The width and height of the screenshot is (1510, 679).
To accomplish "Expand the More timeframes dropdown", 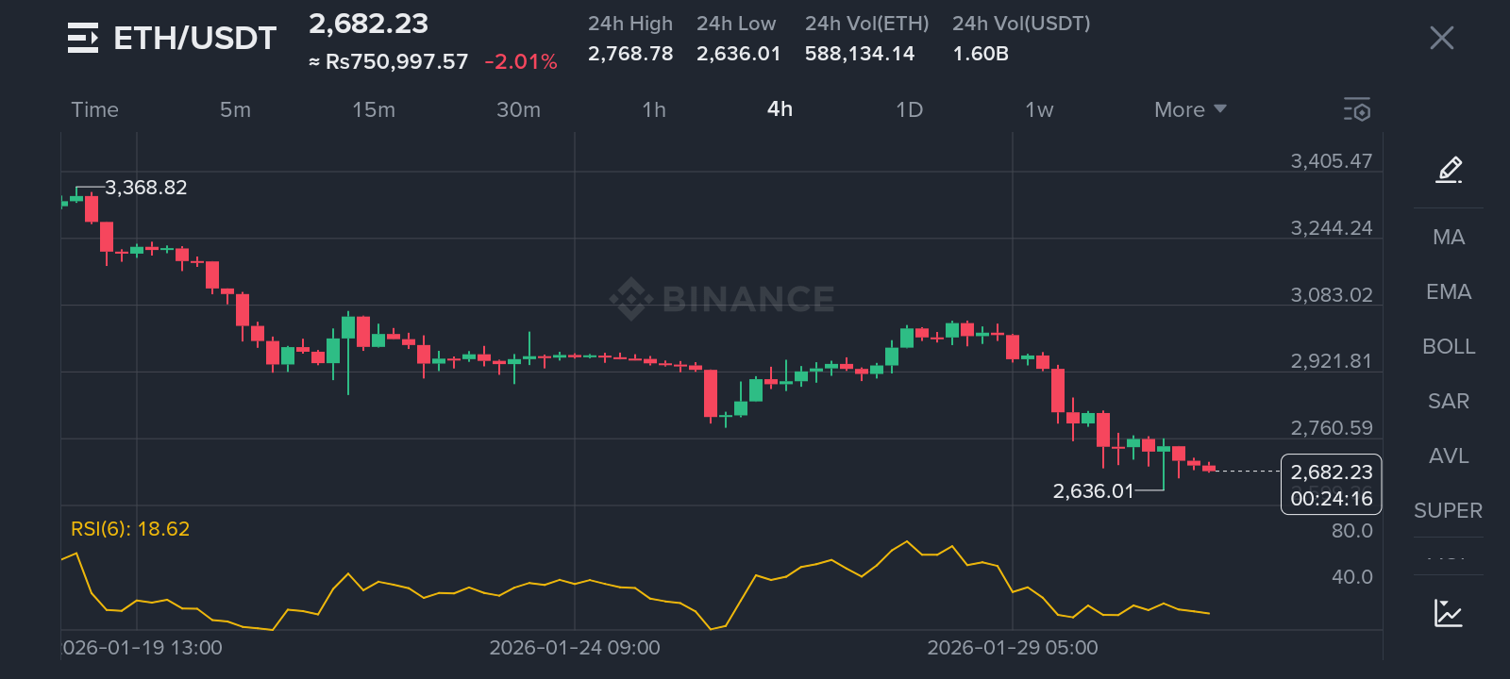I will 1190,109.
